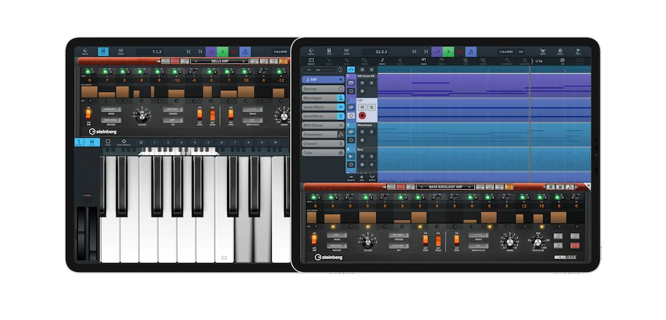Open the Mixer on the right iPad

347,52
